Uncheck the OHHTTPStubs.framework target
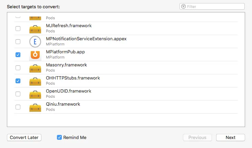The height and width of the screenshot is (148, 252). coord(18,81)
